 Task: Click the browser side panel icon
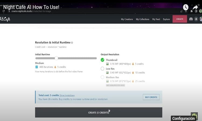196,11
